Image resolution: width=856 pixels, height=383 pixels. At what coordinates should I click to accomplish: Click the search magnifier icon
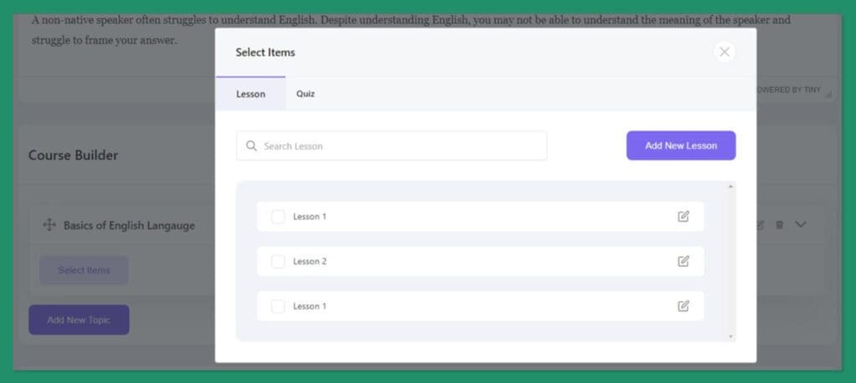(251, 146)
